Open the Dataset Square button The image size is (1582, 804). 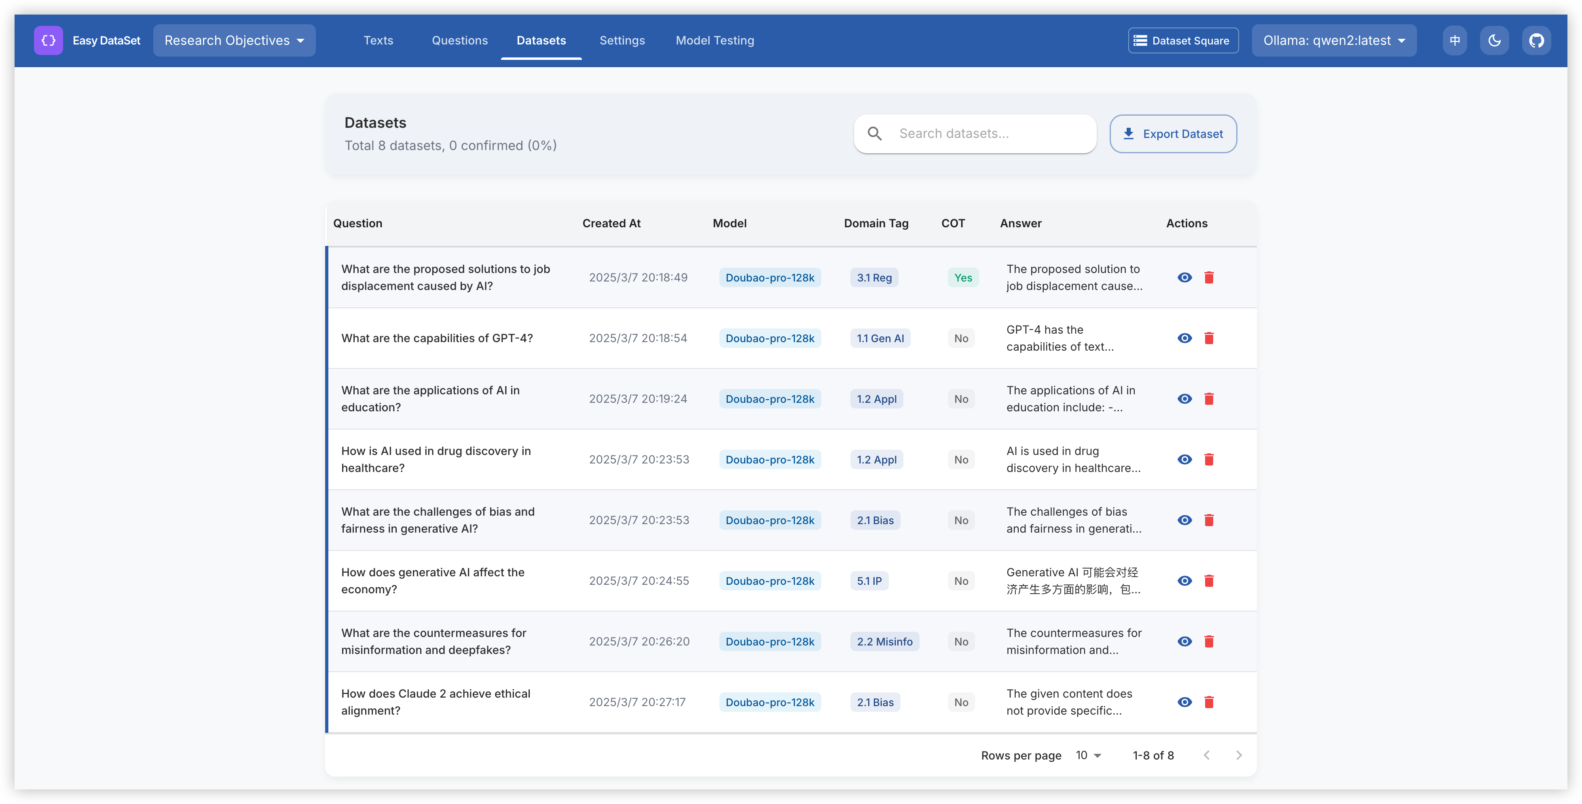[1182, 40]
